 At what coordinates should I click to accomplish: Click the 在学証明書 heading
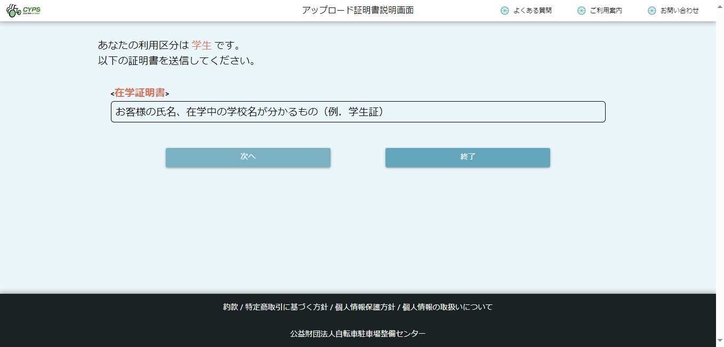(140, 93)
